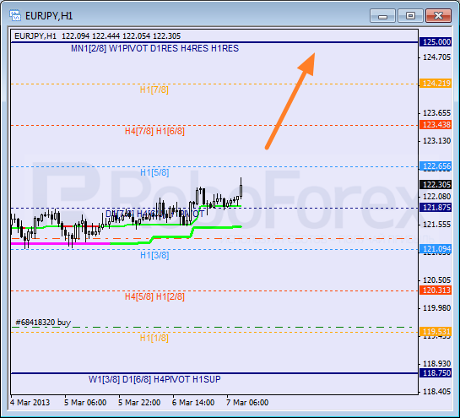
Task: Click the W1[3/8] D1[6/8] H4PIVOT H1SUP label
Action: (154, 379)
